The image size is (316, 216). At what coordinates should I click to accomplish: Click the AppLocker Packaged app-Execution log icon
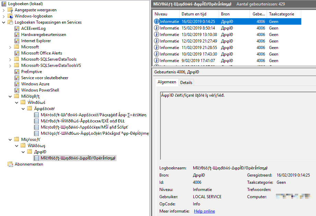(x=36, y=115)
